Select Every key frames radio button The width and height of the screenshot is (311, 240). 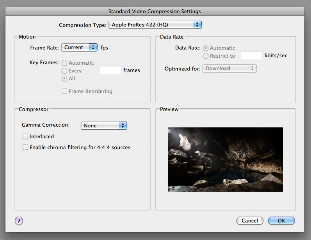64,71
